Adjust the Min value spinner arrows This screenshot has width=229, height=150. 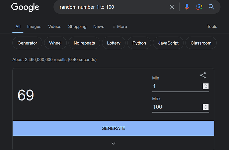[x=206, y=86]
